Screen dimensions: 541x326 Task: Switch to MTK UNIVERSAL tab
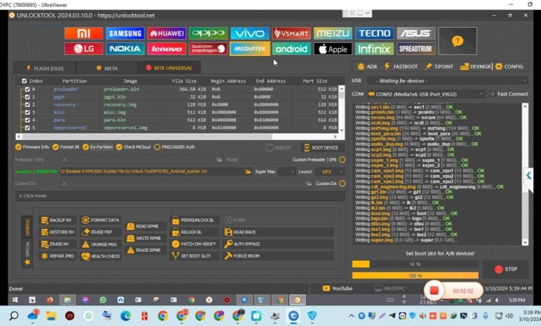pos(169,68)
